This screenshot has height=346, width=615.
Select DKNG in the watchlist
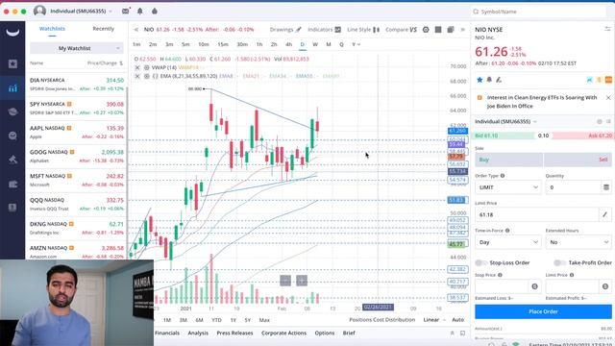pos(77,228)
